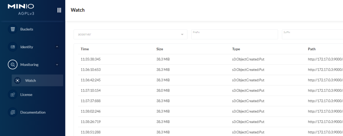Click the Buckets icon in sidebar
This screenshot has width=343, height=136.
[x=13, y=29]
